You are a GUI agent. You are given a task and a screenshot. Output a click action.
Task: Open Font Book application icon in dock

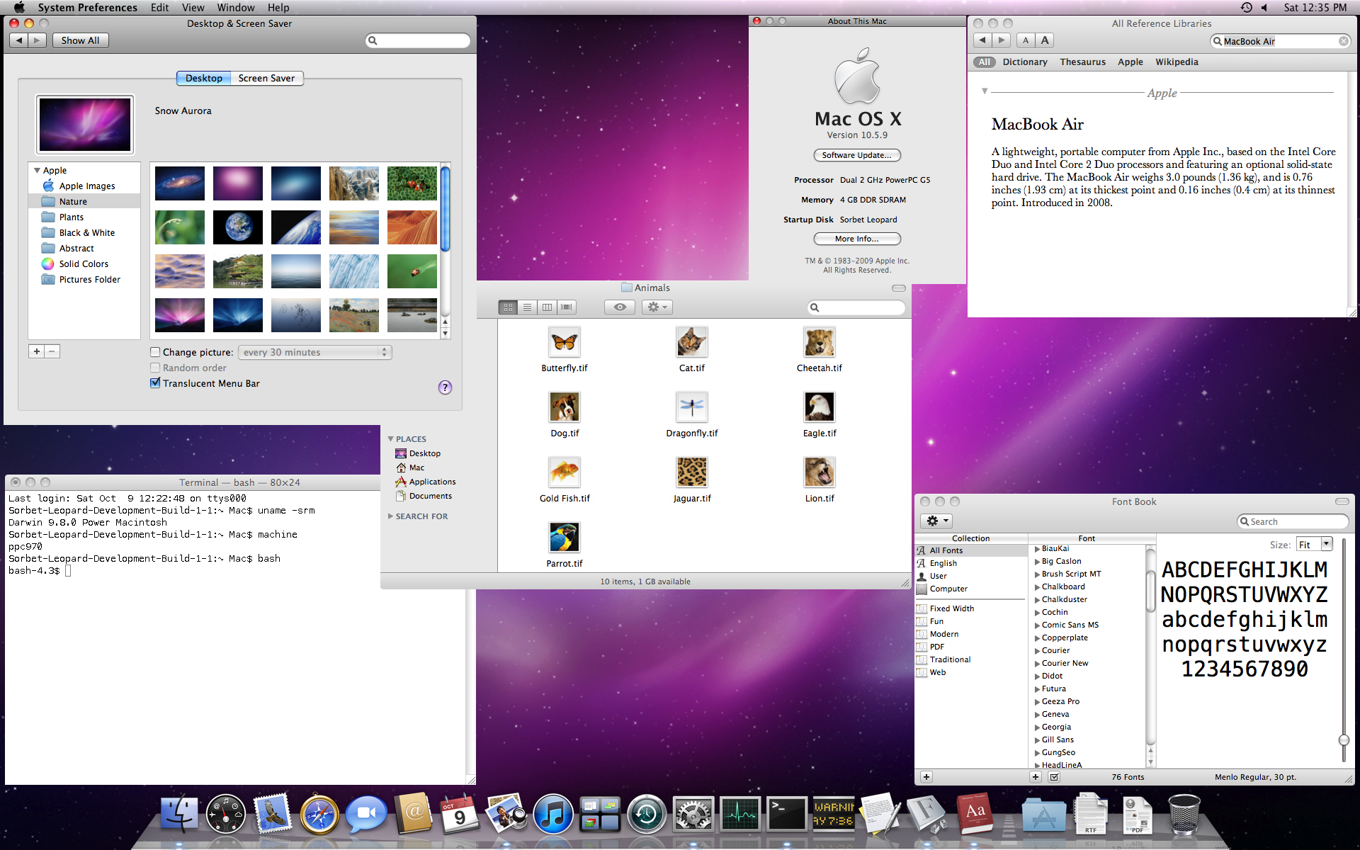pos(928,812)
